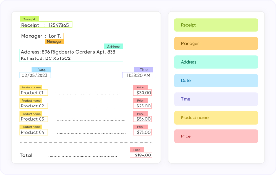Click the $75.00 price annotation
276x175 pixels.
tap(143, 132)
